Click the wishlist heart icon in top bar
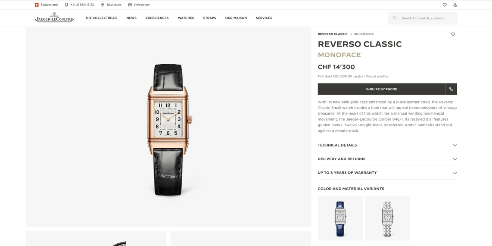Image resolution: width=492 pixels, height=246 pixels. pyautogui.click(x=445, y=5)
